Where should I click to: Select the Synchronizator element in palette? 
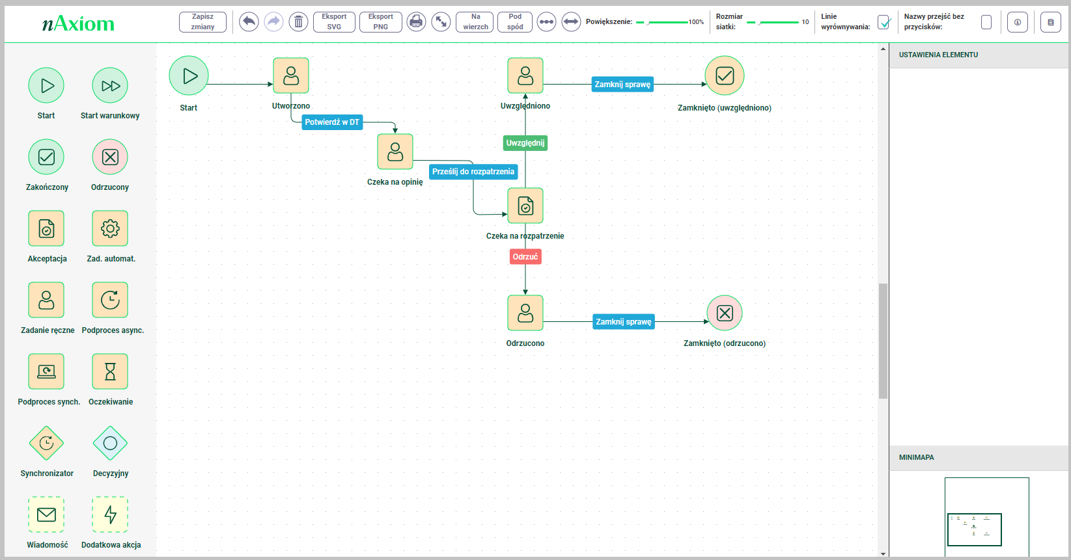pos(46,444)
